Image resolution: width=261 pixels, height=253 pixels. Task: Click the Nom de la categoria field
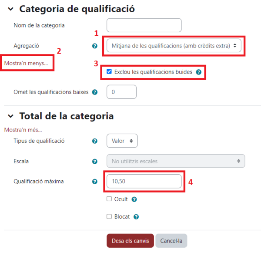[144, 25]
